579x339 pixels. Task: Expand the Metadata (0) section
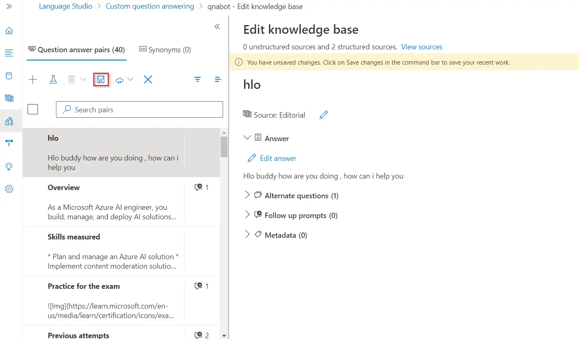click(247, 235)
